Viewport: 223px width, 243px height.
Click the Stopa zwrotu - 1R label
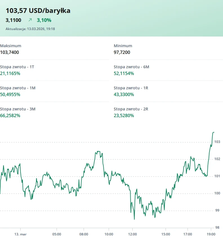coord(131,88)
